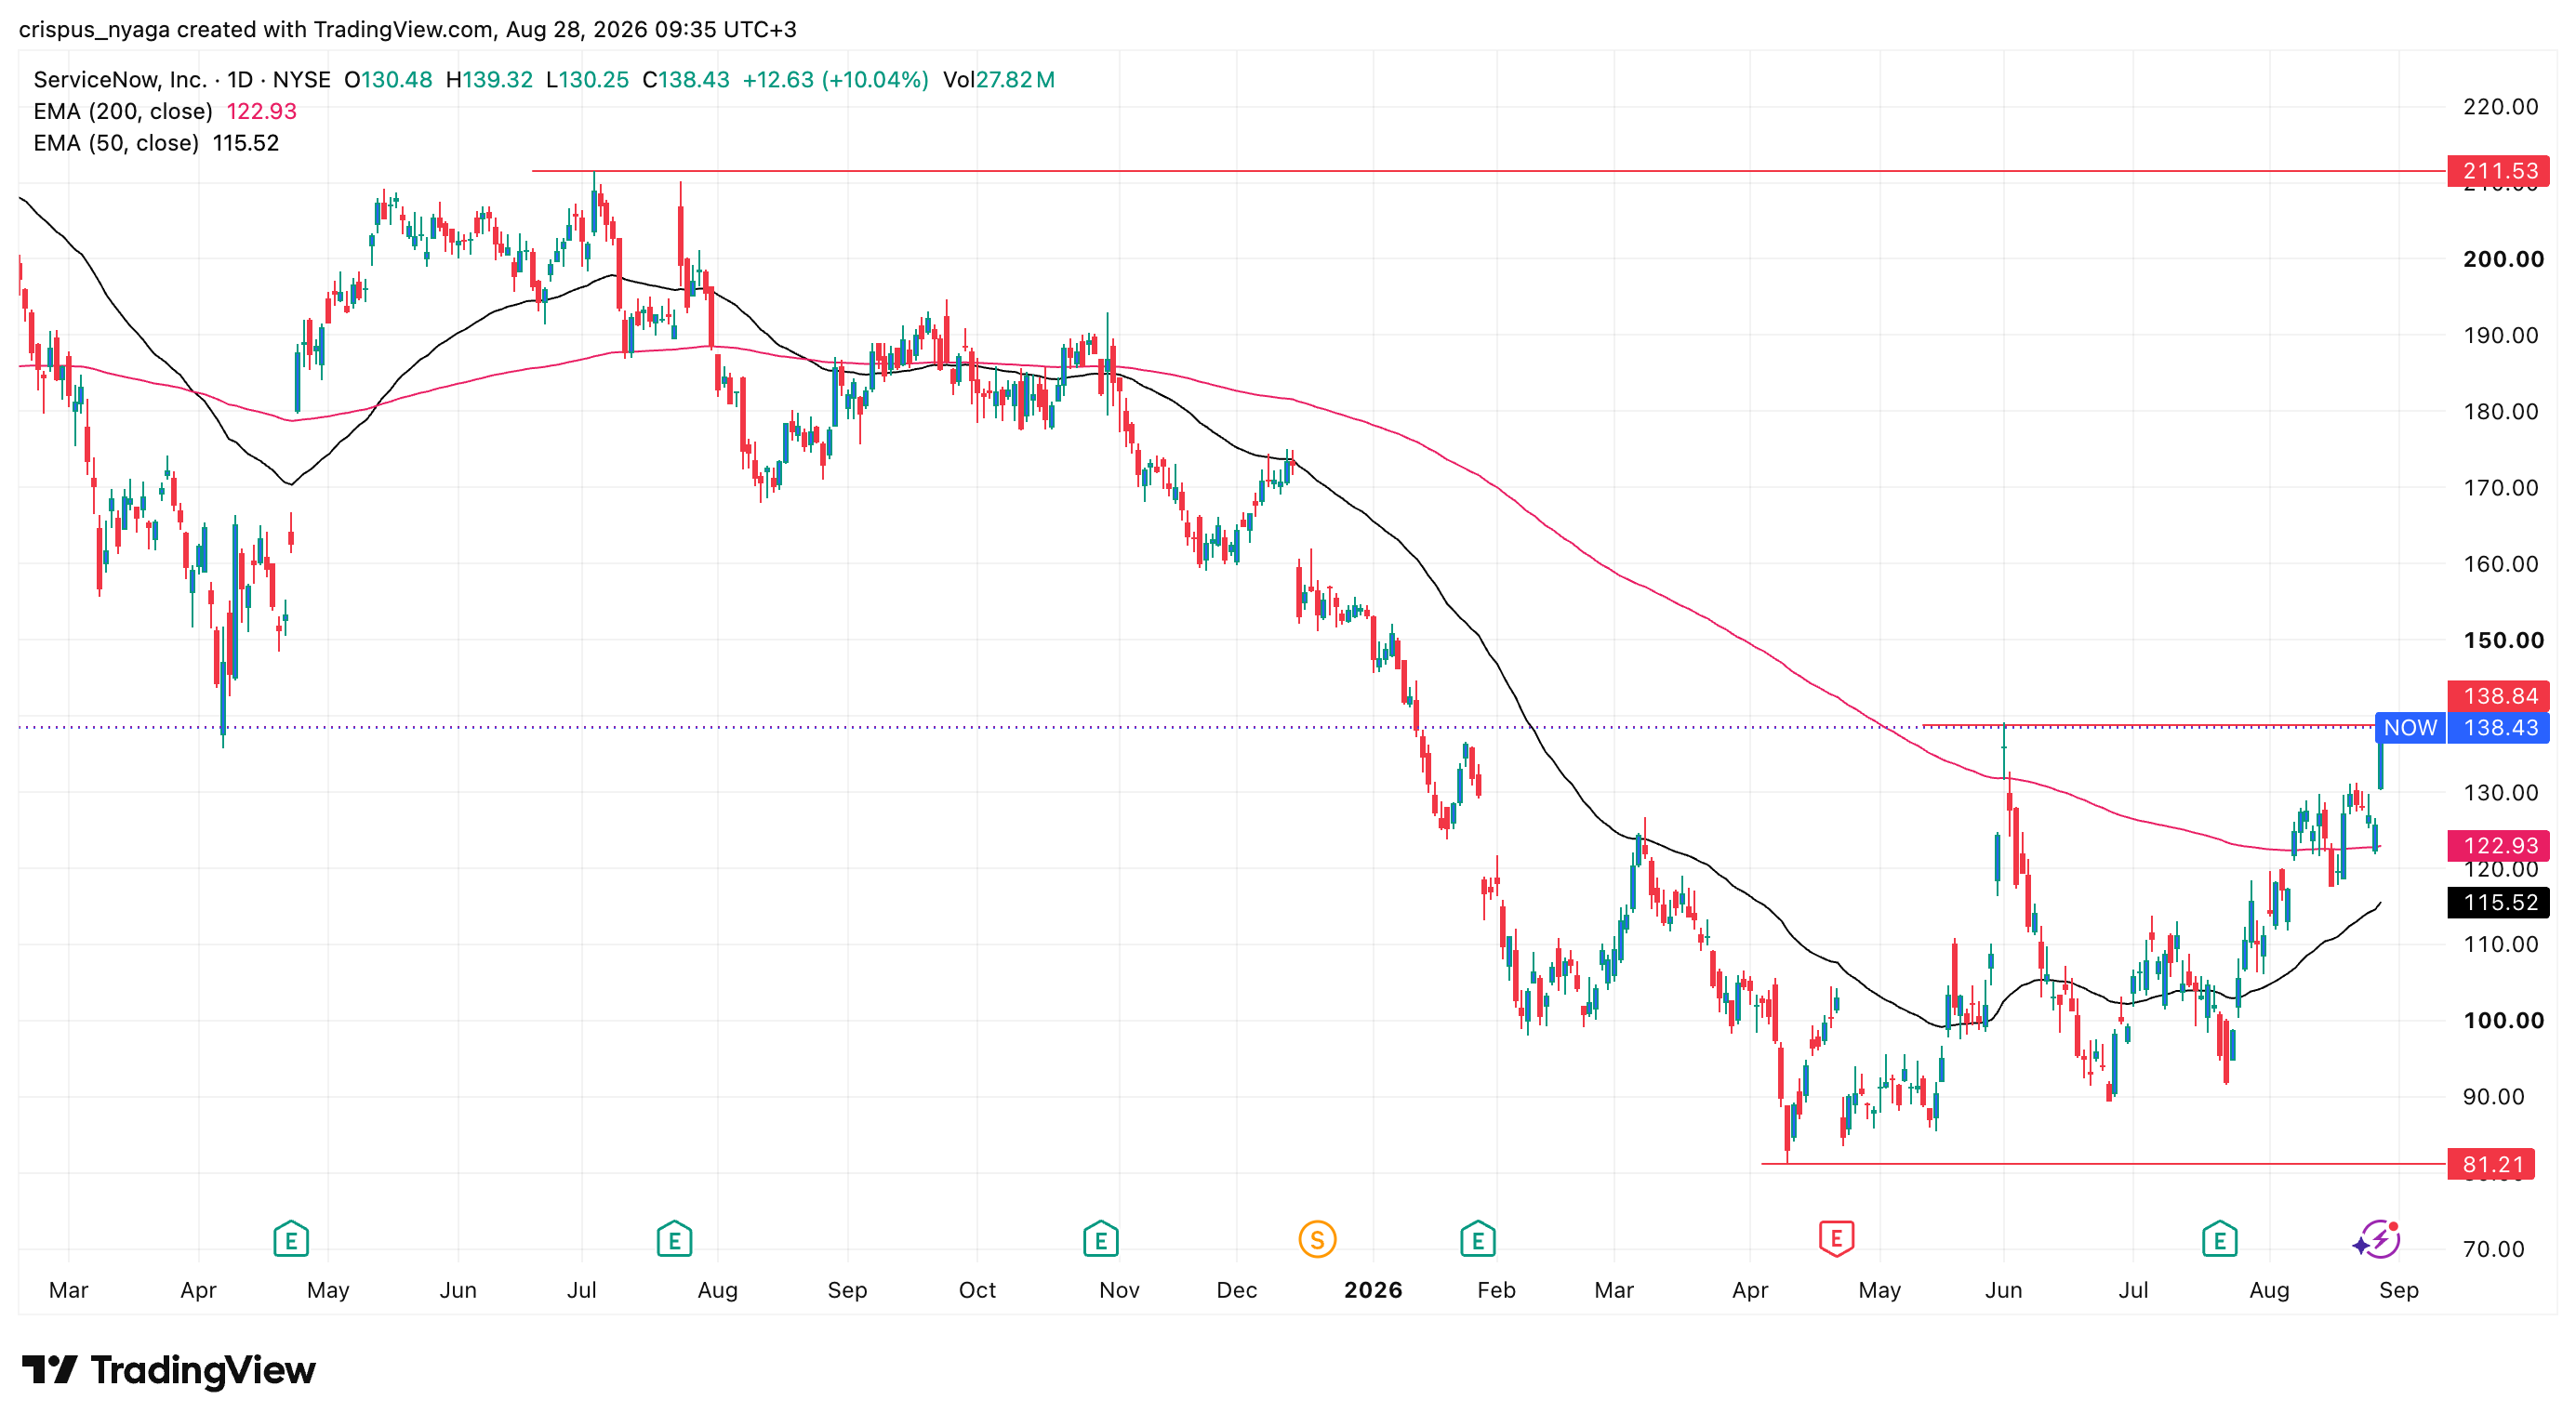Image resolution: width=2576 pixels, height=1426 pixels.
Task: Click the 130.00 price axis label
Action: (x=2500, y=792)
